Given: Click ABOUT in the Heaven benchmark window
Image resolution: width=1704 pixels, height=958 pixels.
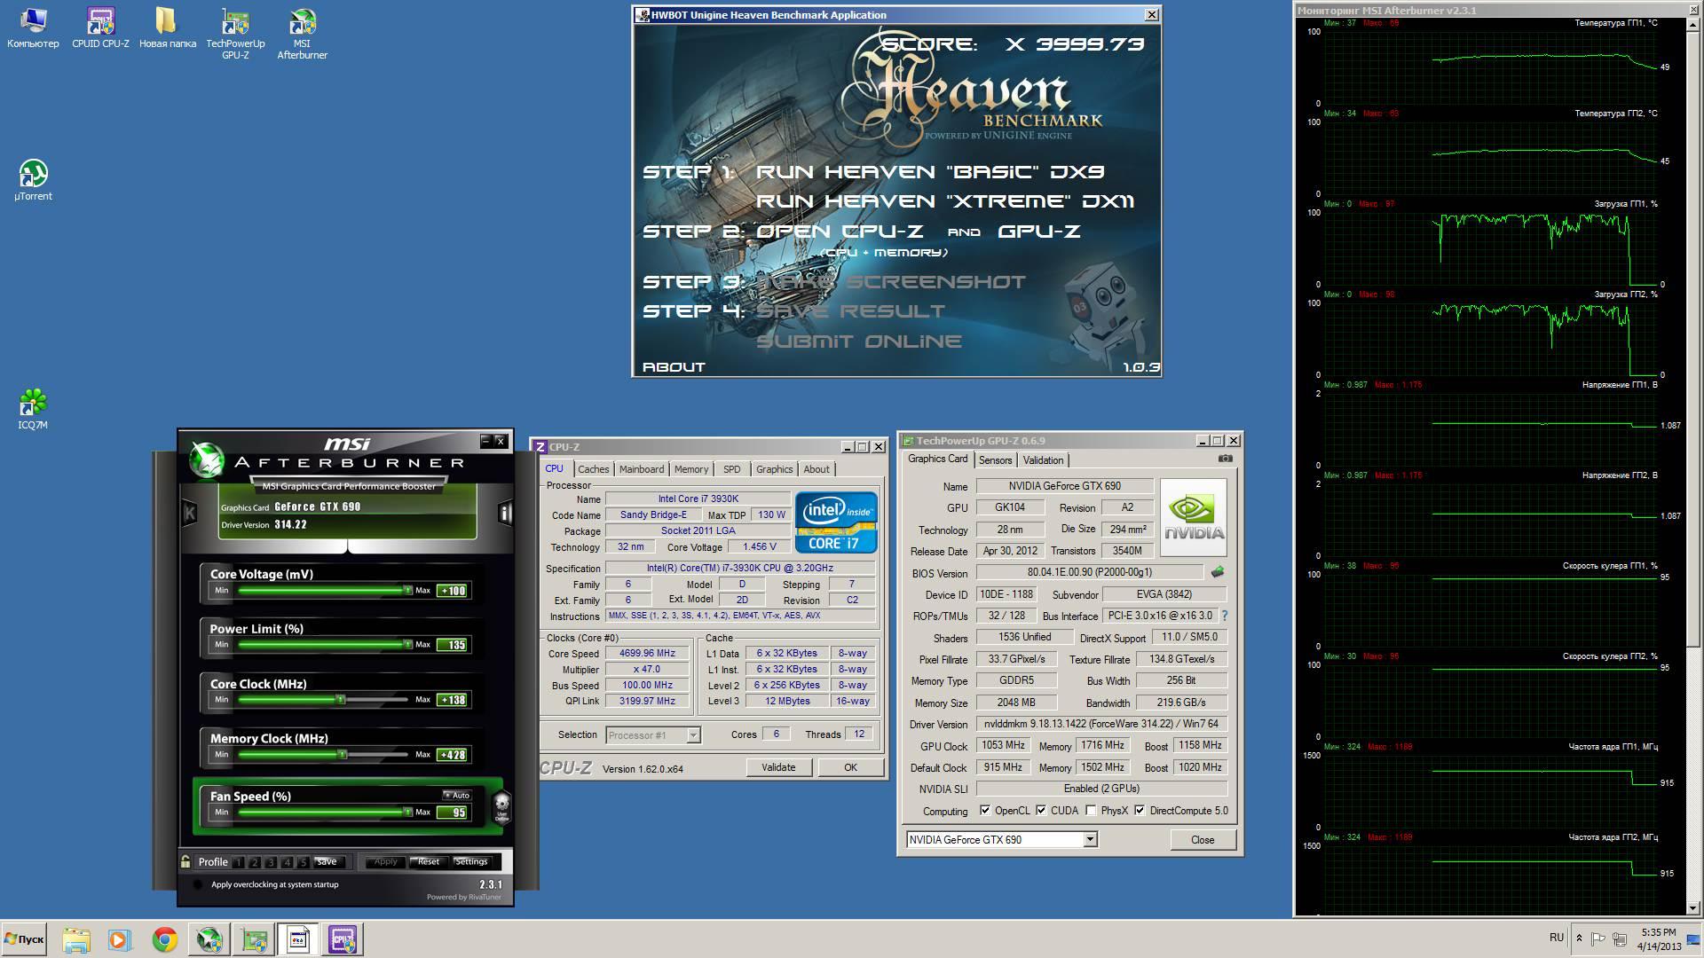Looking at the screenshot, I should click(x=674, y=366).
